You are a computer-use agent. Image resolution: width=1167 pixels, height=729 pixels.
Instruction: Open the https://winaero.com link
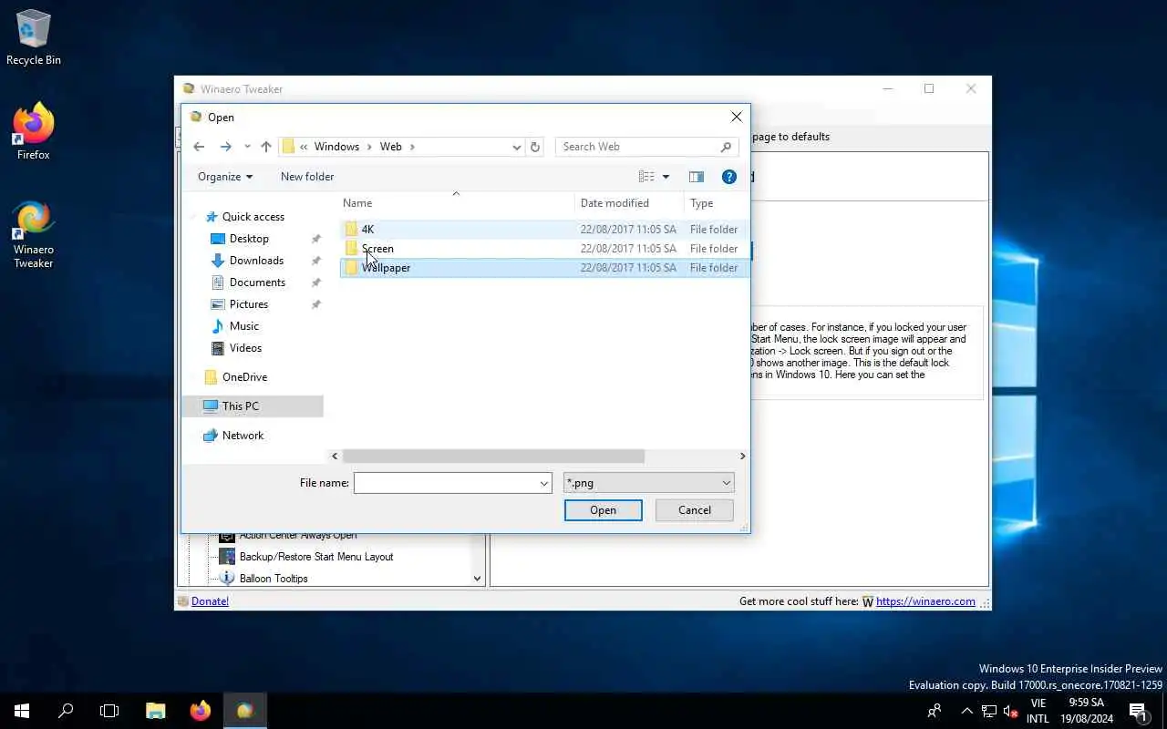(x=925, y=601)
